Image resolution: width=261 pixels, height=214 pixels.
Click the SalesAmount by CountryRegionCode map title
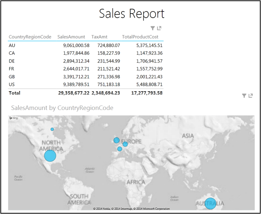pyautogui.click(x=62, y=108)
